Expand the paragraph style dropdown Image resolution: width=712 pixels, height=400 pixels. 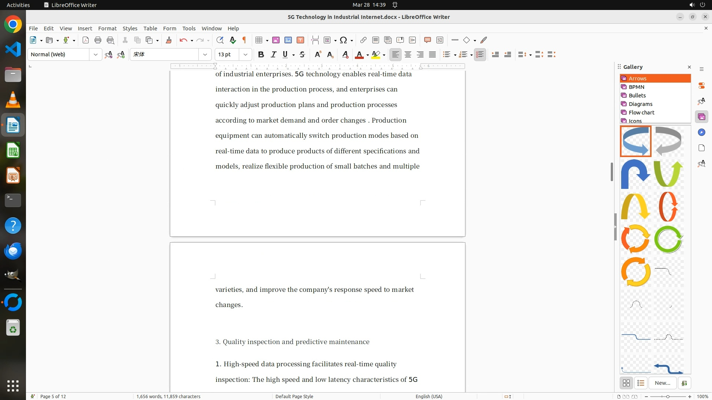point(96,54)
